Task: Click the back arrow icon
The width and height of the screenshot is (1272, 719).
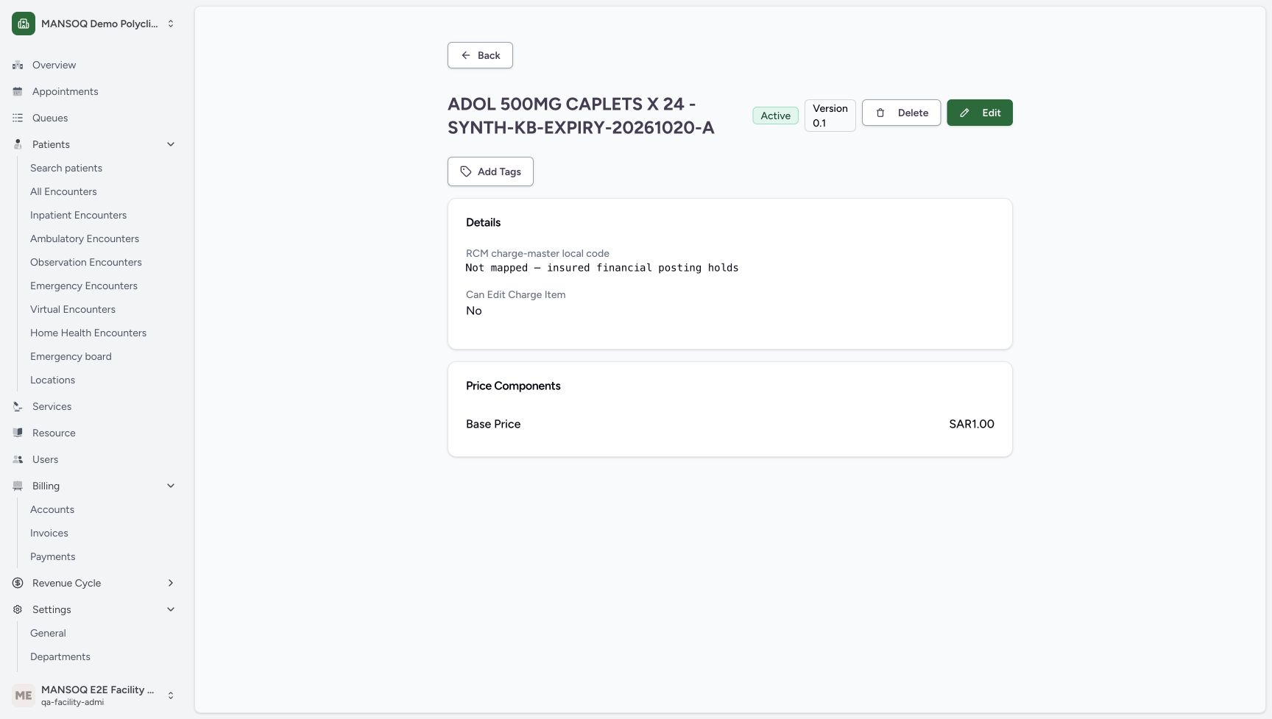Action: 466,55
